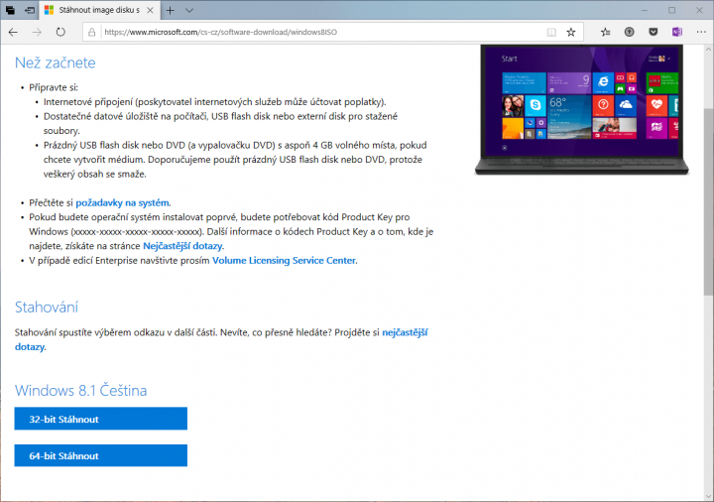Follow the Nejčastější dotazy link

click(182, 246)
